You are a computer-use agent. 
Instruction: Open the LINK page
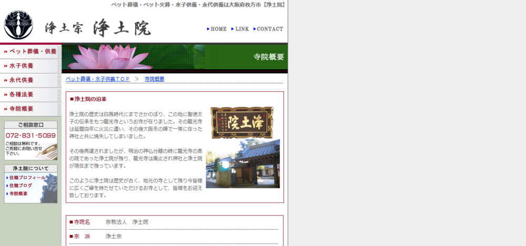(x=240, y=29)
